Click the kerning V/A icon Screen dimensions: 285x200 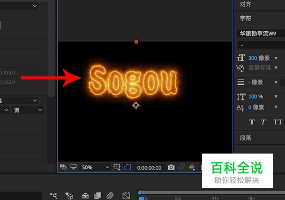tap(240, 68)
